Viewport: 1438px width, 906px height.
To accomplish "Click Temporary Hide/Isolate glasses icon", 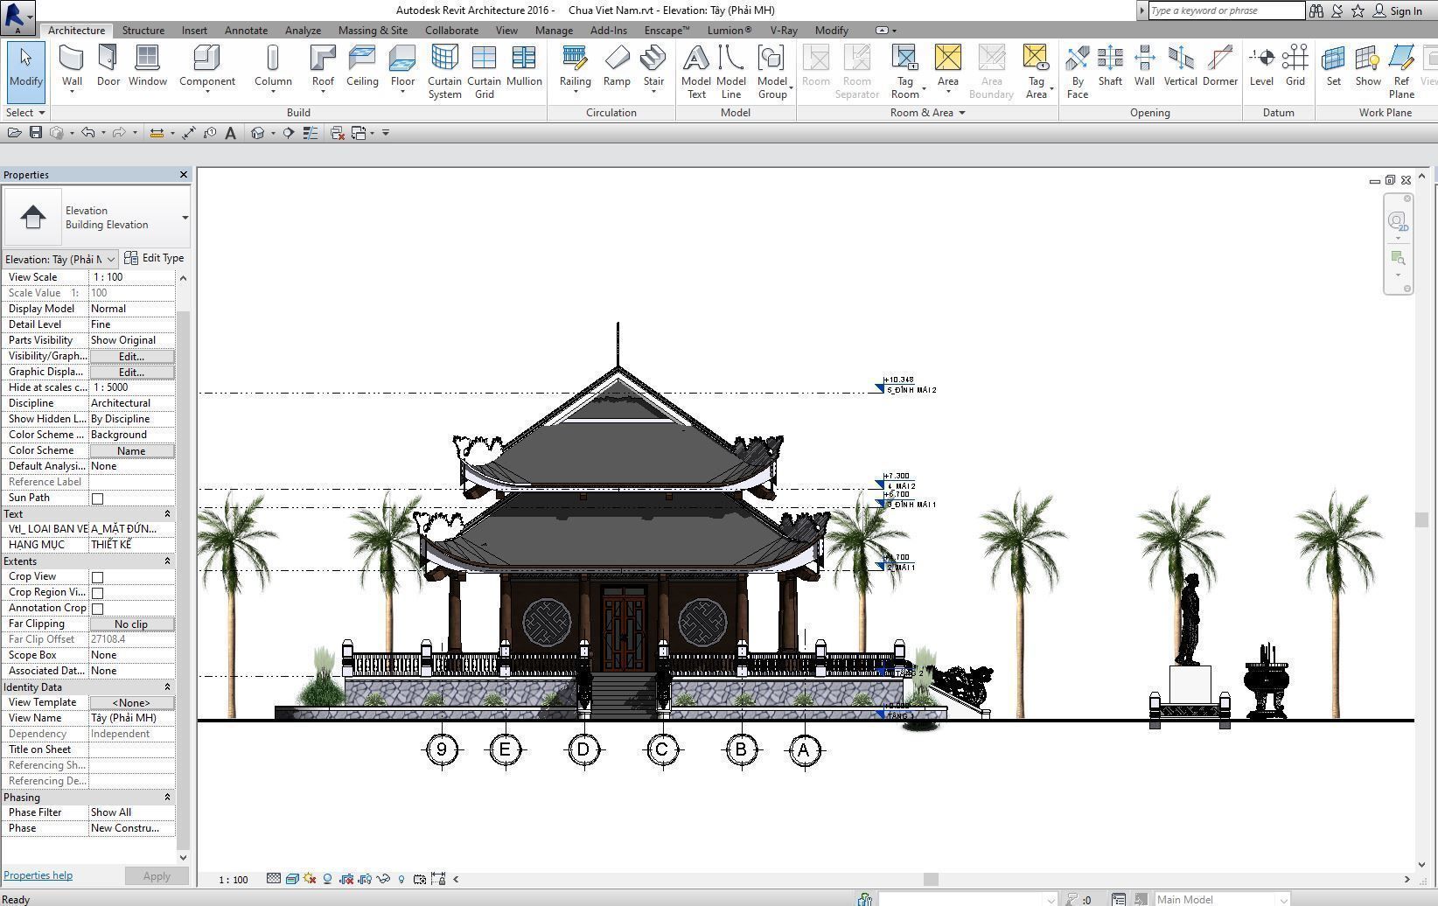I will tap(383, 879).
